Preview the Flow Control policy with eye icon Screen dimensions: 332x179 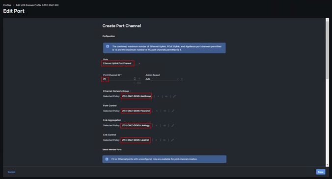pos(165,111)
